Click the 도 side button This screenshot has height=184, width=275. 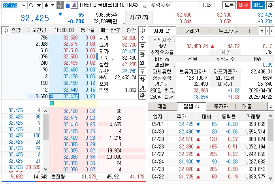click(142, 46)
